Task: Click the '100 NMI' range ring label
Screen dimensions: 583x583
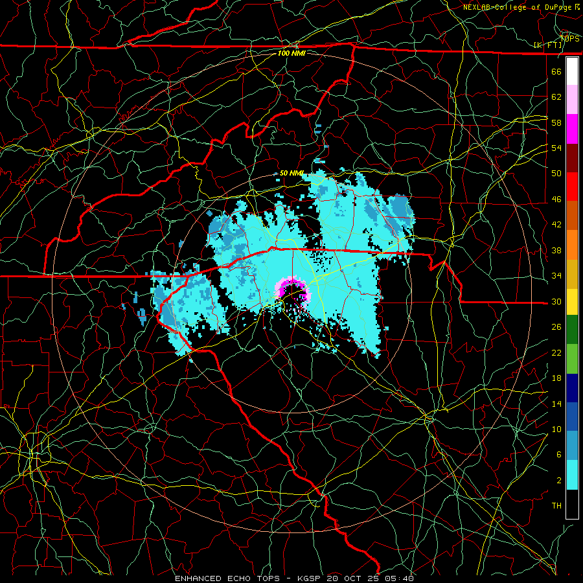Action: [291, 53]
